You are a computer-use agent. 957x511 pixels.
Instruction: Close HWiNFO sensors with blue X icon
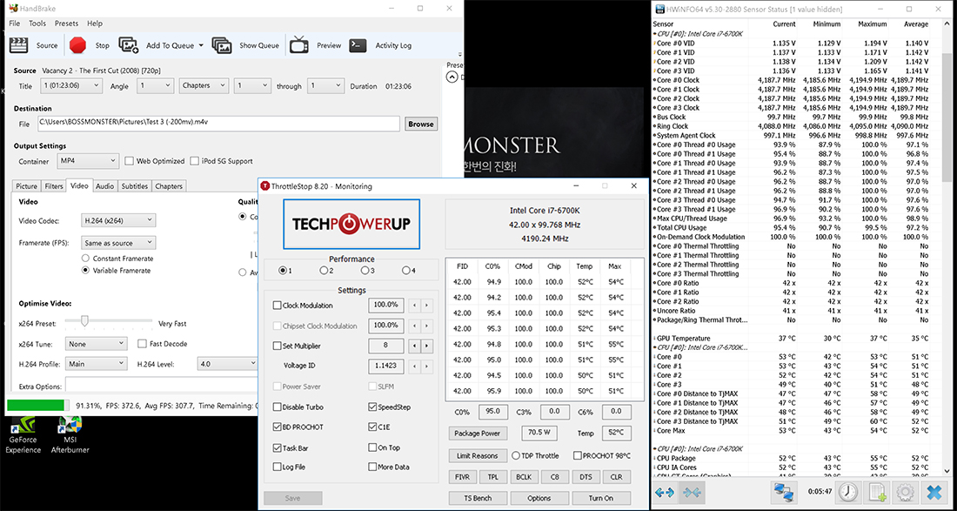934,492
